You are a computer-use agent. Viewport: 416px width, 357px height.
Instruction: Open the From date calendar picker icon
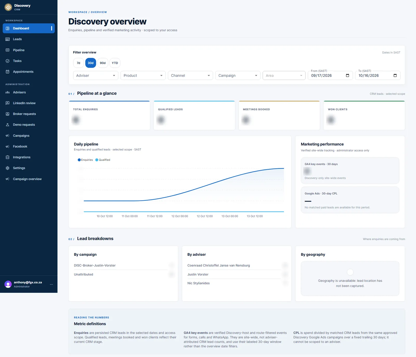347,75
